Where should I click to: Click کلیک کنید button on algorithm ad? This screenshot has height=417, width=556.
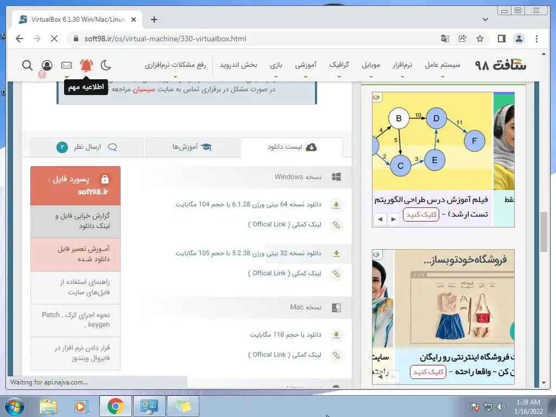[x=421, y=214]
